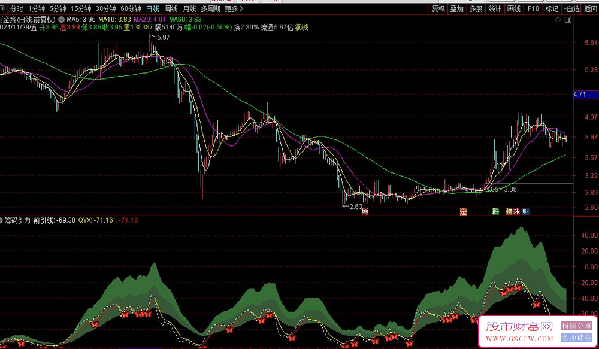The height and width of the screenshot is (349, 599).
Task: Click the blue 财 event marker
Action: click(526, 211)
